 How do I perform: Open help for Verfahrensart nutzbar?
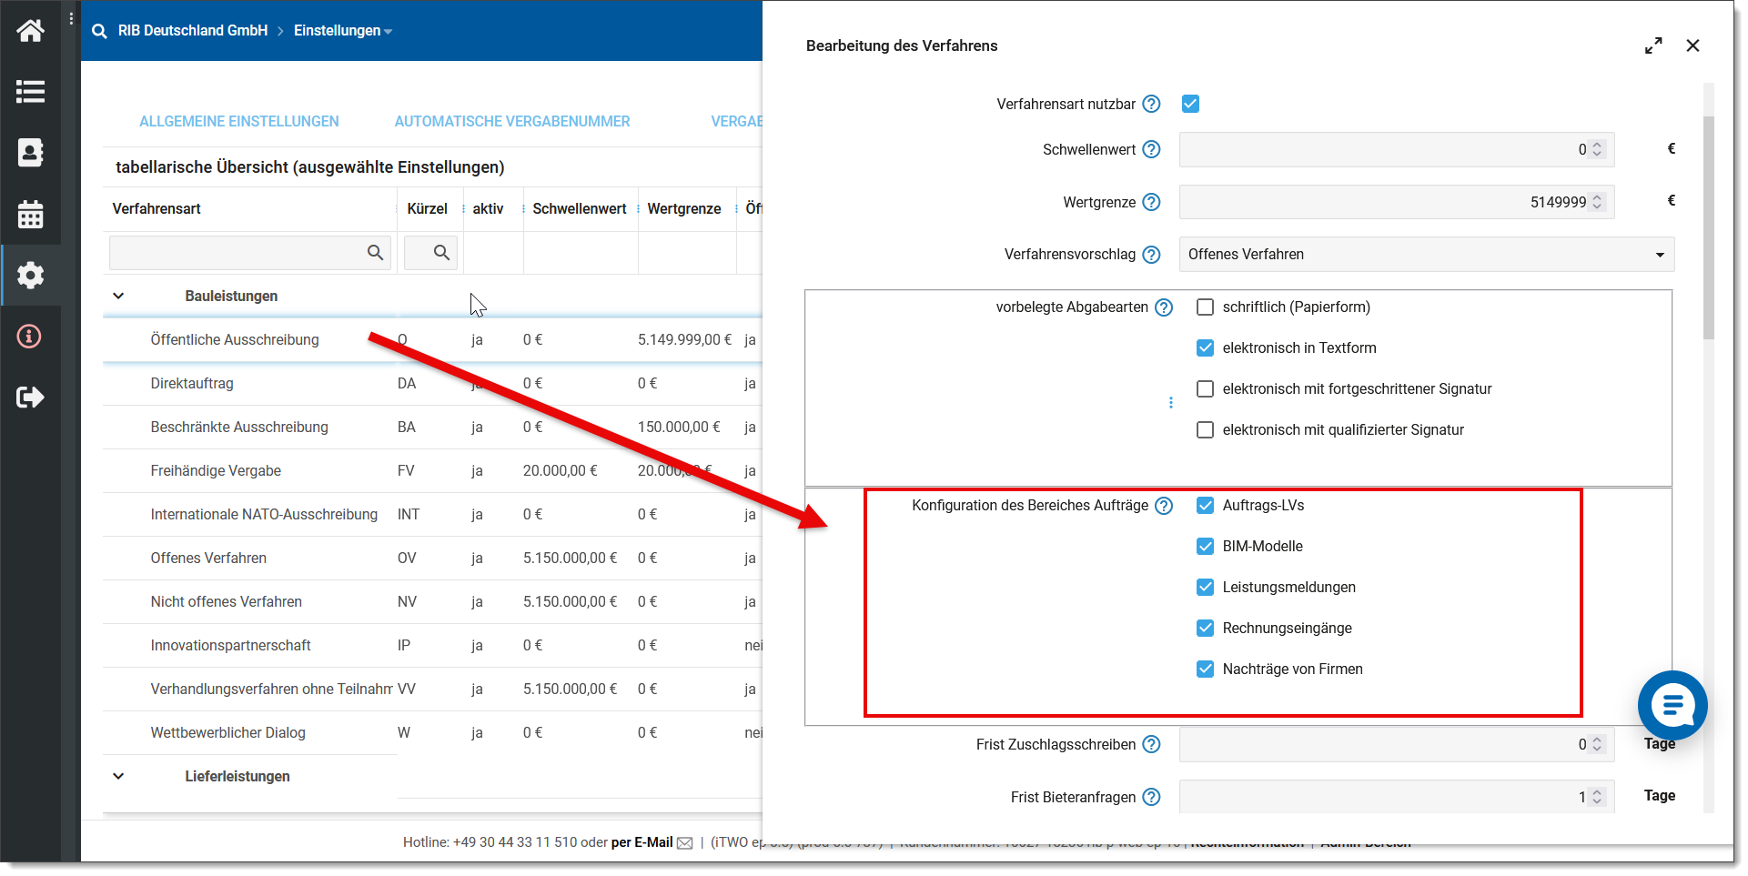(x=1151, y=104)
